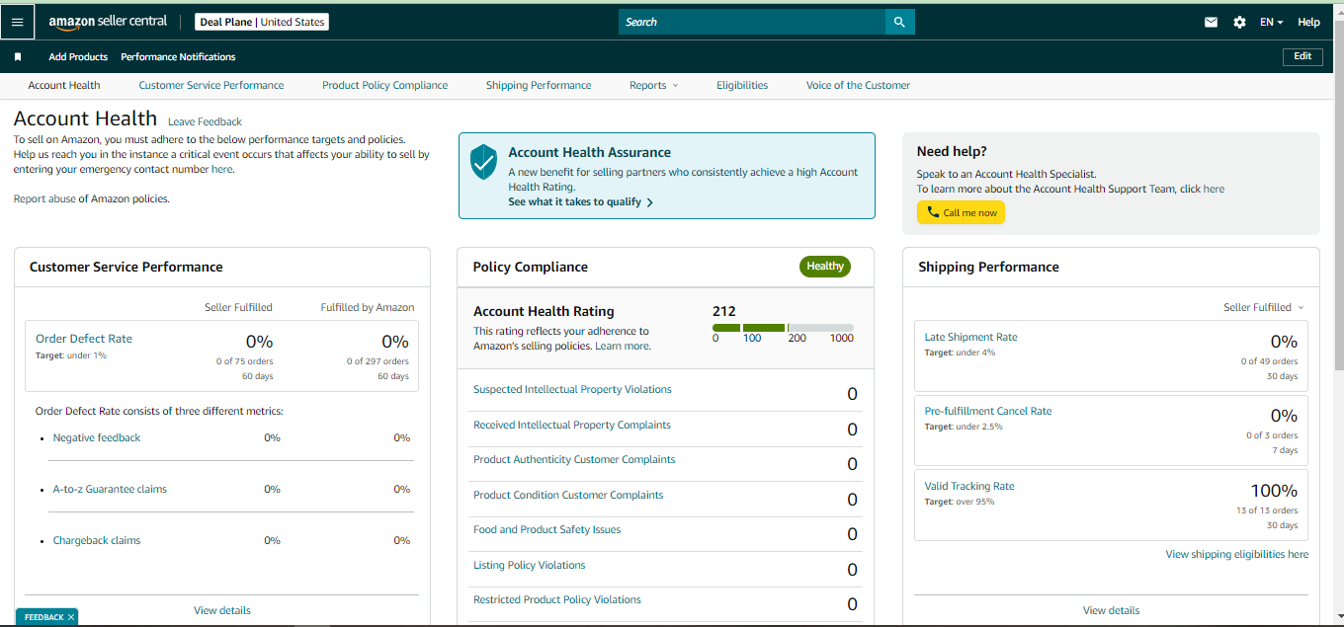
Task: Click the Learn more link for rating
Action: (622, 347)
